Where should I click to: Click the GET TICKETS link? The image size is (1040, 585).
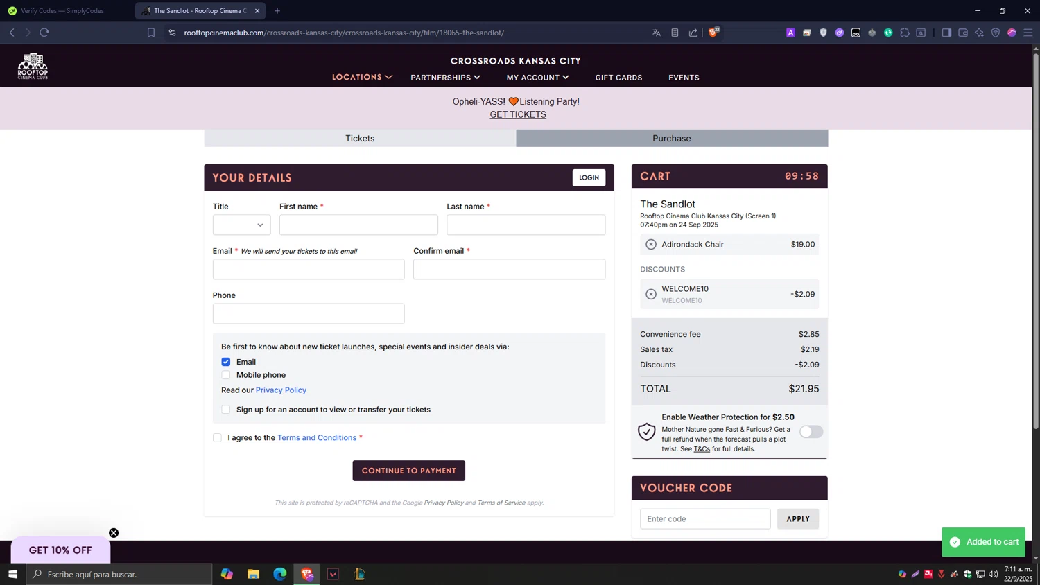coord(518,114)
